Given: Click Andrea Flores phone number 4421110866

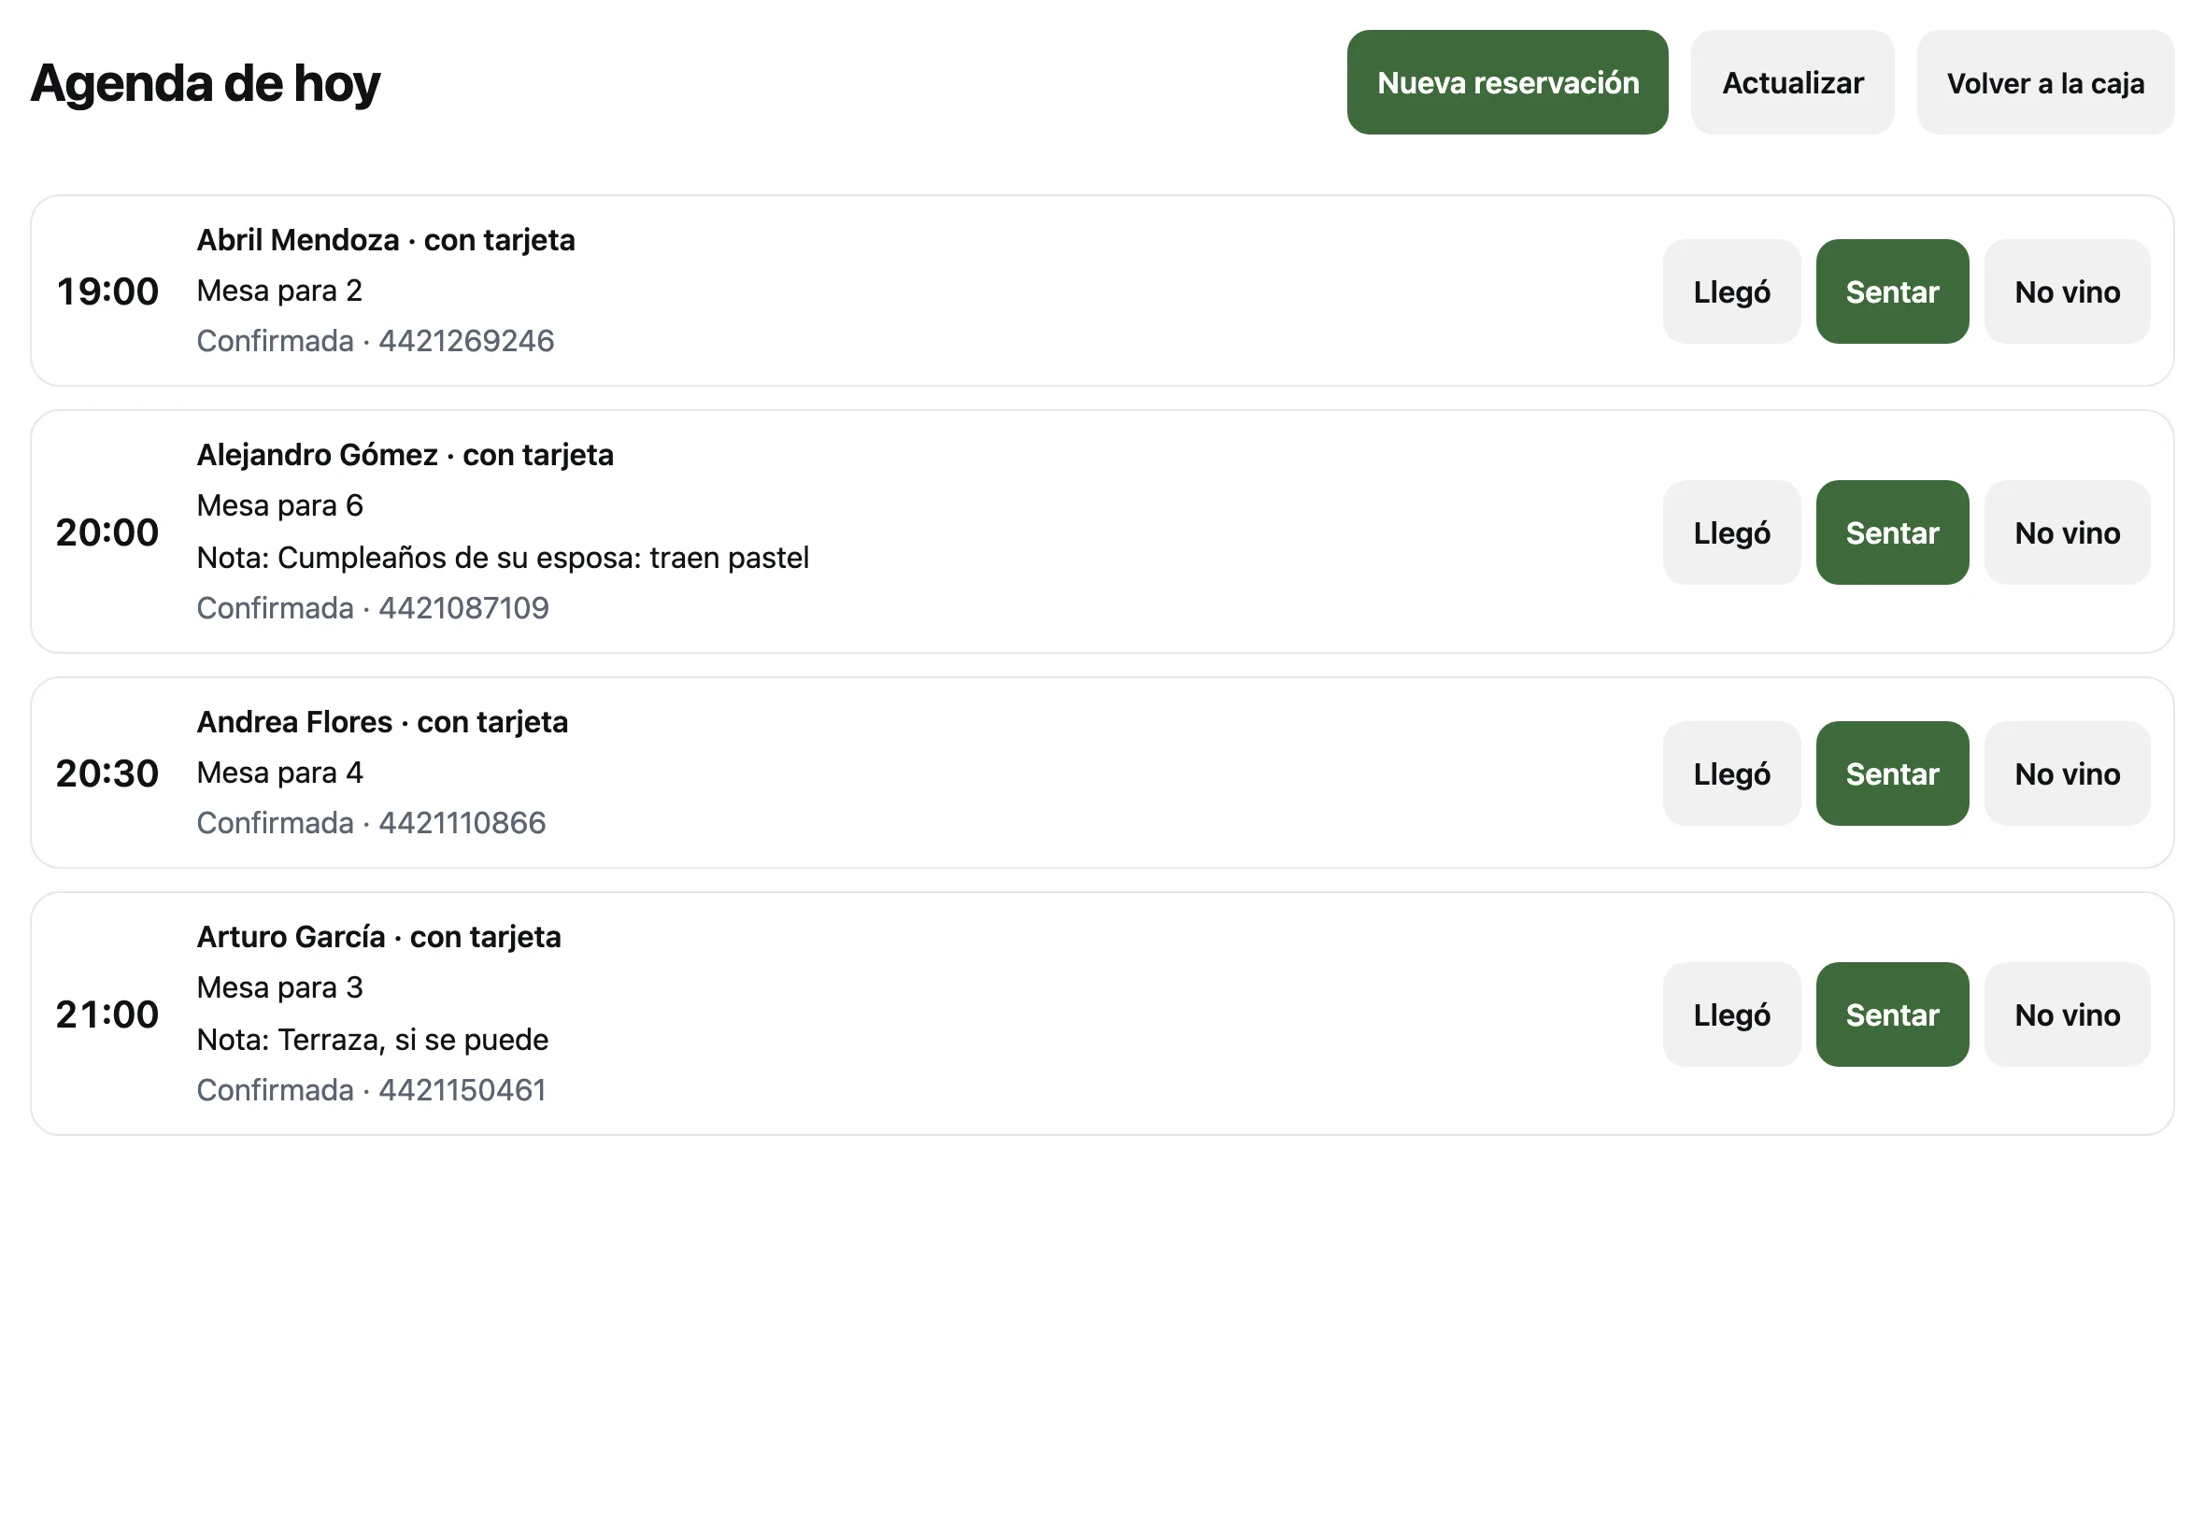Looking at the screenshot, I should (462, 822).
